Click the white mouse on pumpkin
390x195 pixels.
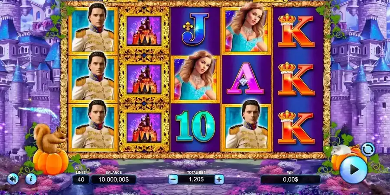(x=343, y=150)
